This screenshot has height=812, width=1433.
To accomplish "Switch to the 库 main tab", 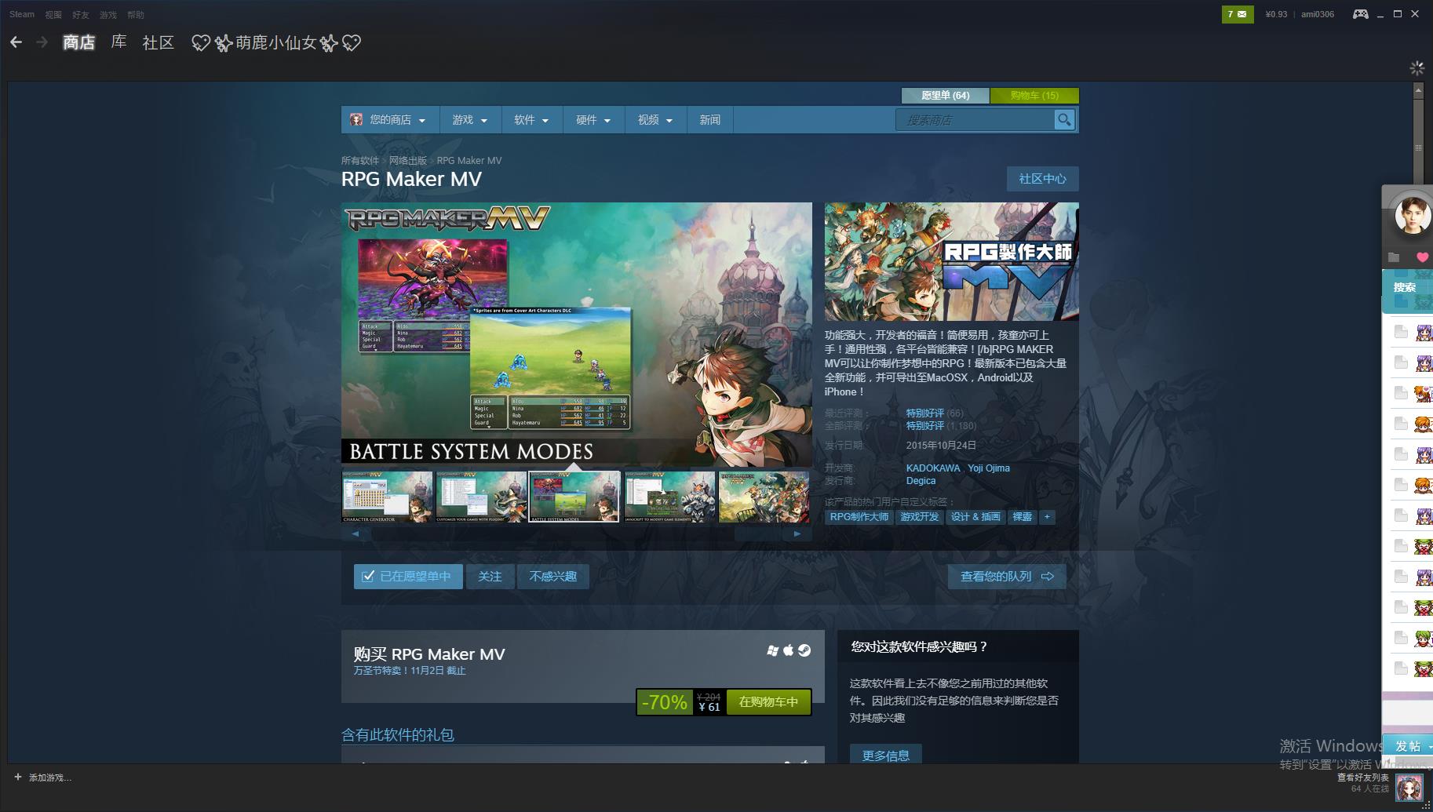I will 119,42.
